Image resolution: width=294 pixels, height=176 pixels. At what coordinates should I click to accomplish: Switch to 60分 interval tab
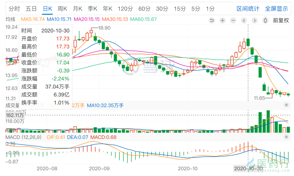tap(144, 9)
